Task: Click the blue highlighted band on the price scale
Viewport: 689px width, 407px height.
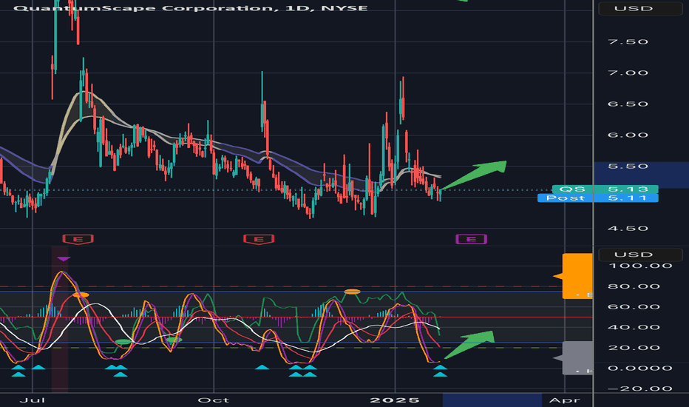Action: point(641,175)
